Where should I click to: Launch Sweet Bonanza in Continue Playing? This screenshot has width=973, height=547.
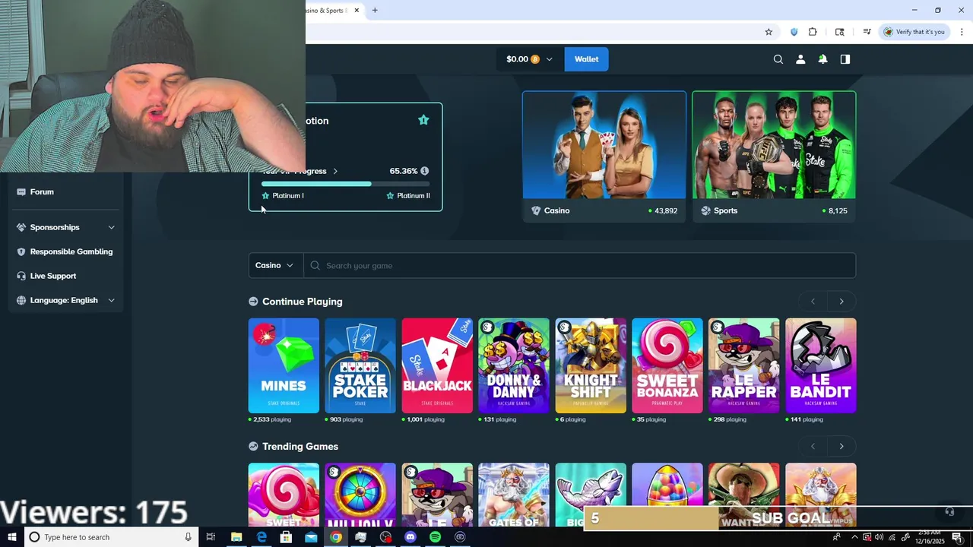point(667,365)
